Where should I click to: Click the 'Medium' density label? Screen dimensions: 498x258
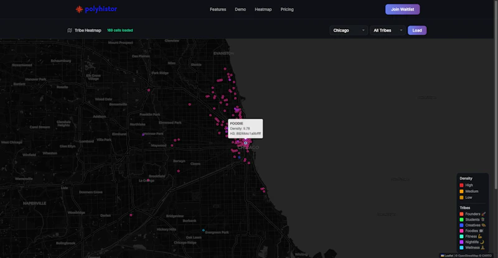472,191
